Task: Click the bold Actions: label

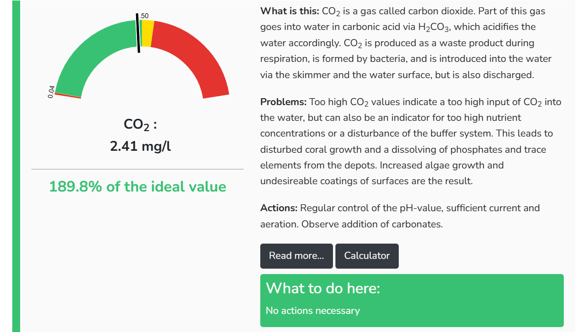Action: coord(278,208)
